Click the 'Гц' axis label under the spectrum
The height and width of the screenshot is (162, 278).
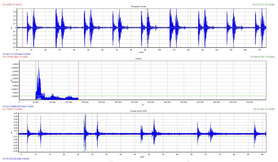pyautogui.click(x=143, y=105)
